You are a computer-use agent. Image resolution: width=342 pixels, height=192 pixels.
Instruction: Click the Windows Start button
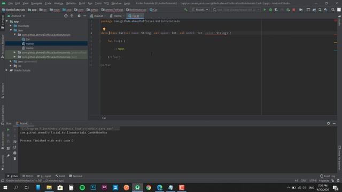[5, 187]
